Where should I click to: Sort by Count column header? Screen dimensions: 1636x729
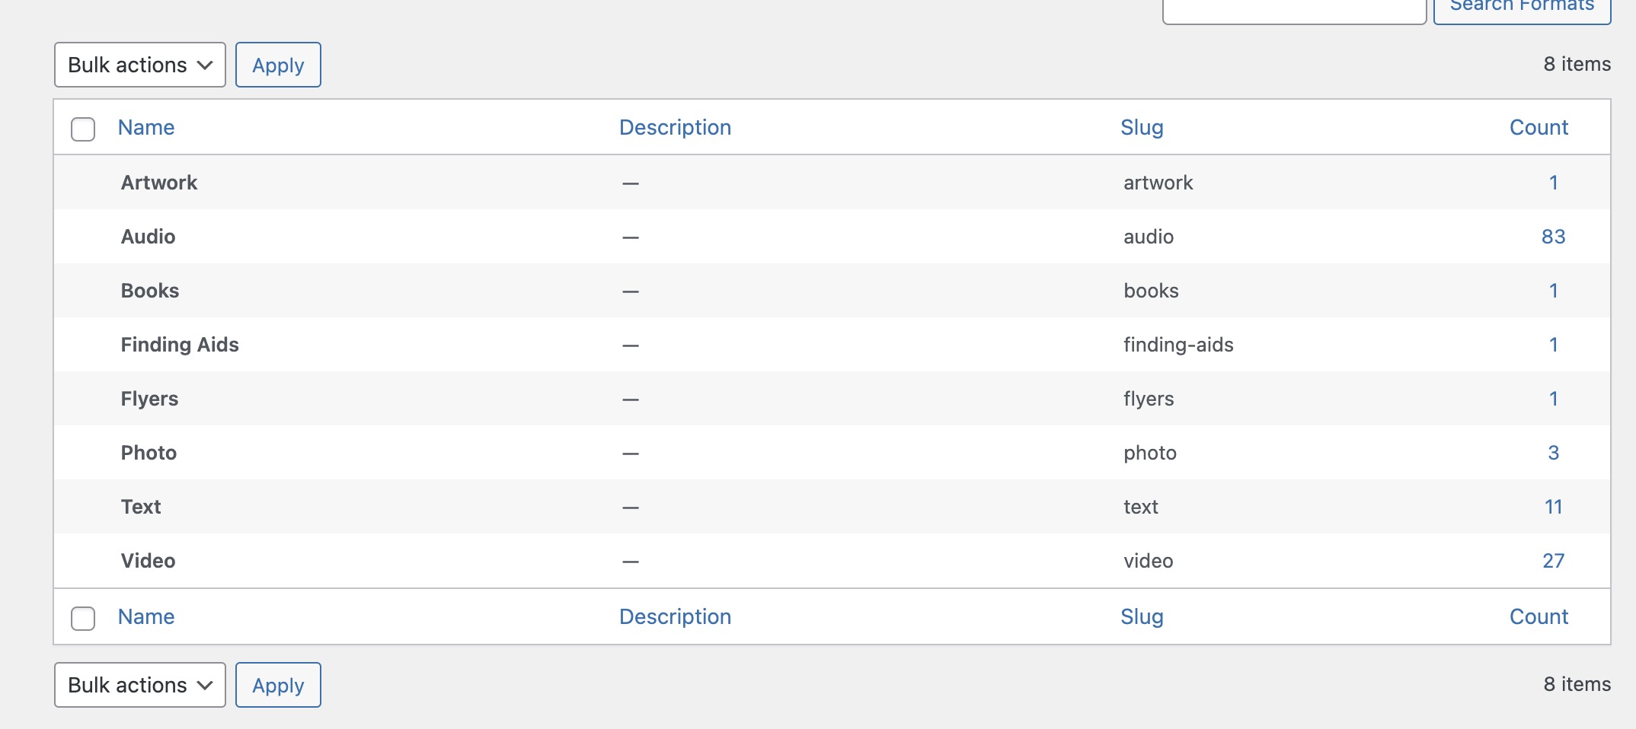tap(1539, 127)
